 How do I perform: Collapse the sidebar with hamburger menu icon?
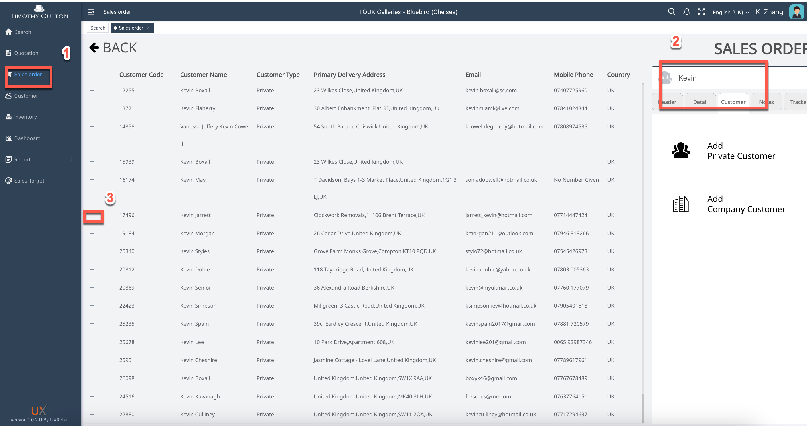pyautogui.click(x=90, y=12)
